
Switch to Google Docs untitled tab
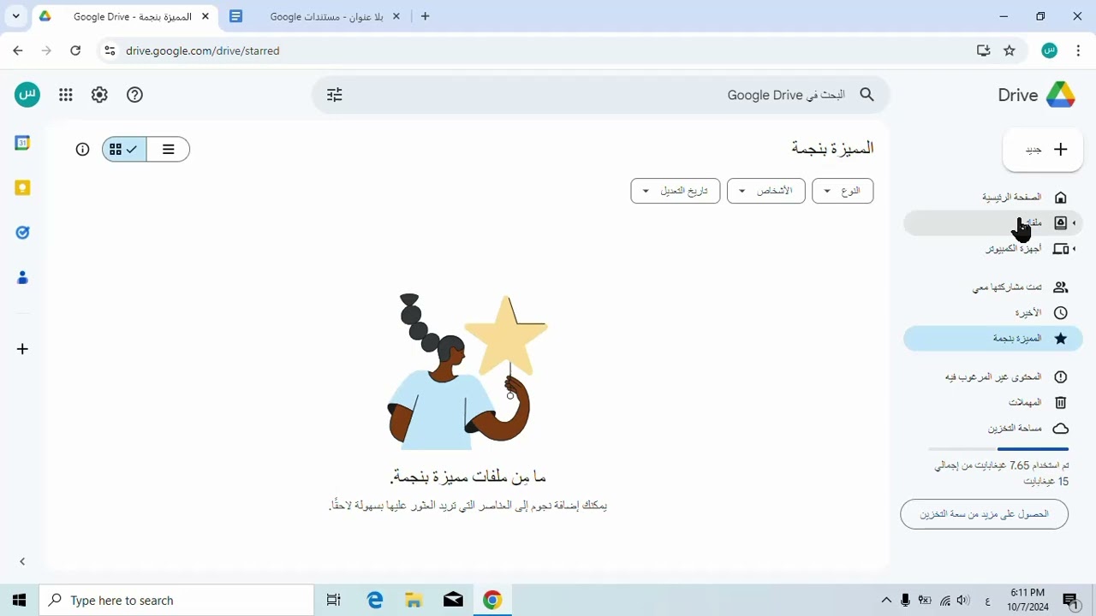(316, 16)
